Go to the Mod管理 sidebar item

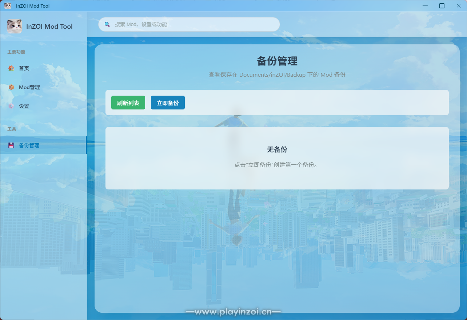pos(29,87)
